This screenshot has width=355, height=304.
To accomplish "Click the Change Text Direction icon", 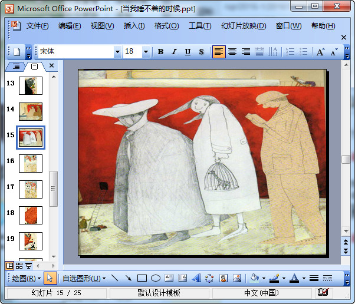I will (272, 52).
